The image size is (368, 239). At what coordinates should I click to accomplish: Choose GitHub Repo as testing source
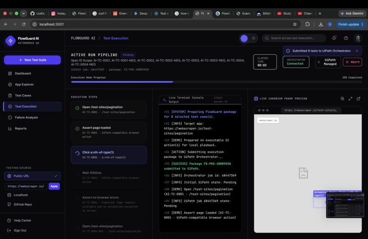(23, 204)
